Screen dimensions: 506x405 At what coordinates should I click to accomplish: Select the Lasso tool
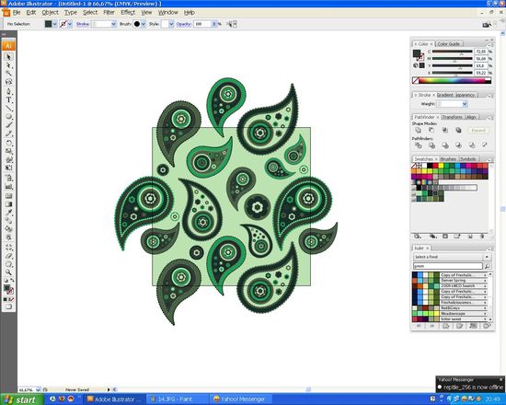pos(8,82)
